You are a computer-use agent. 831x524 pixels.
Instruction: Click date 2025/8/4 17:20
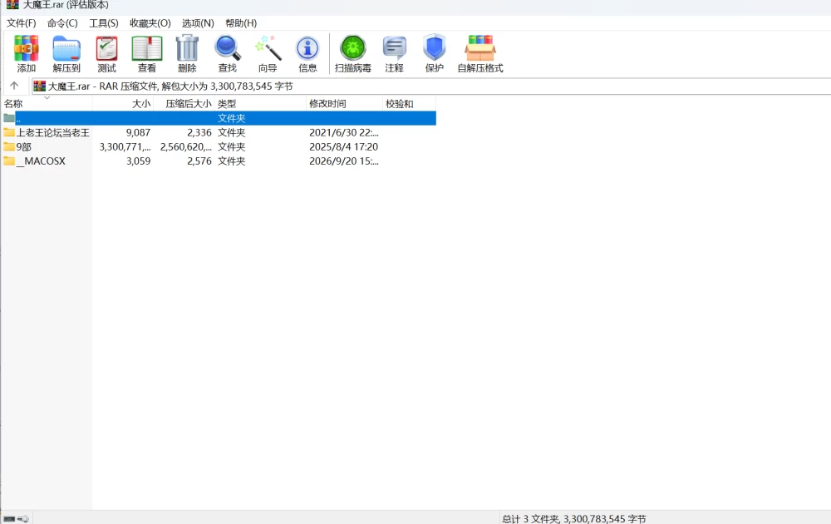(344, 147)
